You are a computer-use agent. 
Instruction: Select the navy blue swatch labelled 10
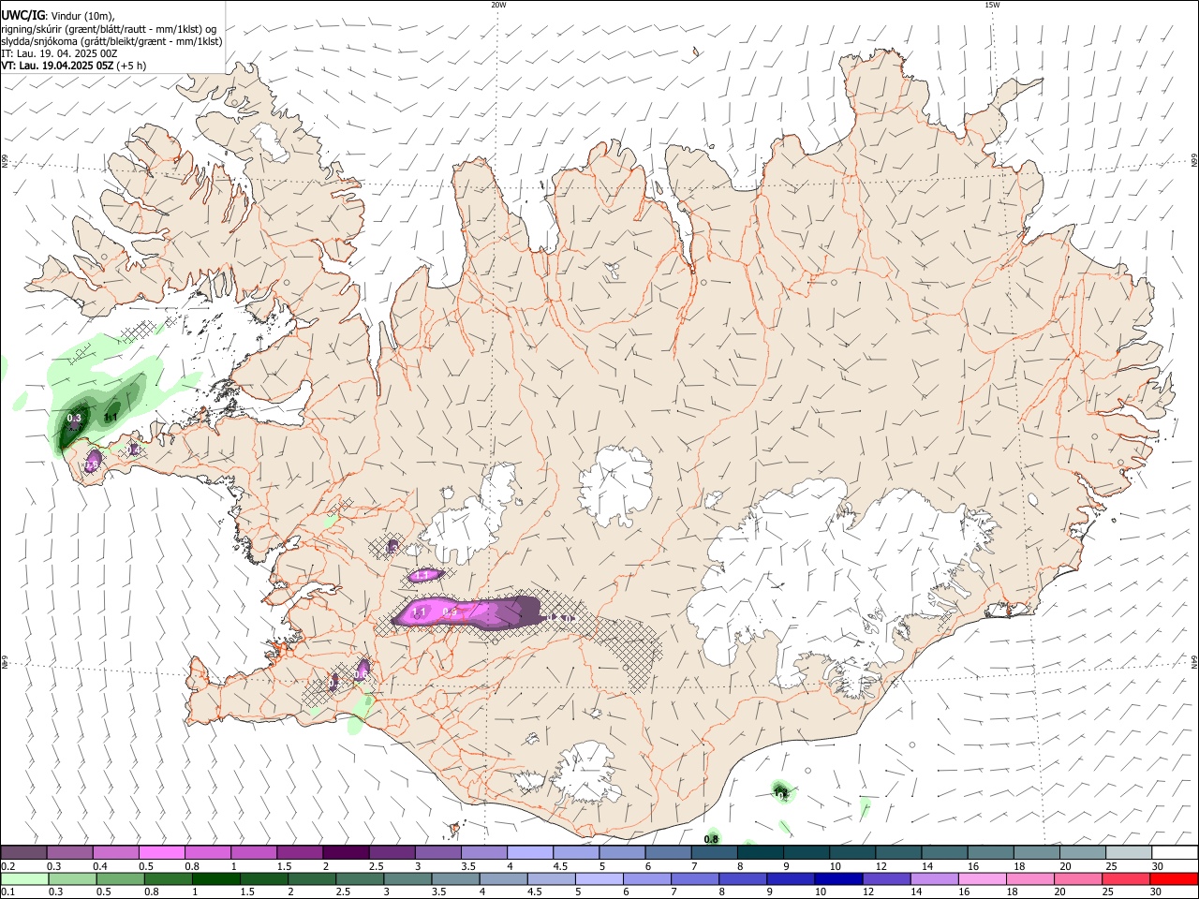(x=839, y=879)
